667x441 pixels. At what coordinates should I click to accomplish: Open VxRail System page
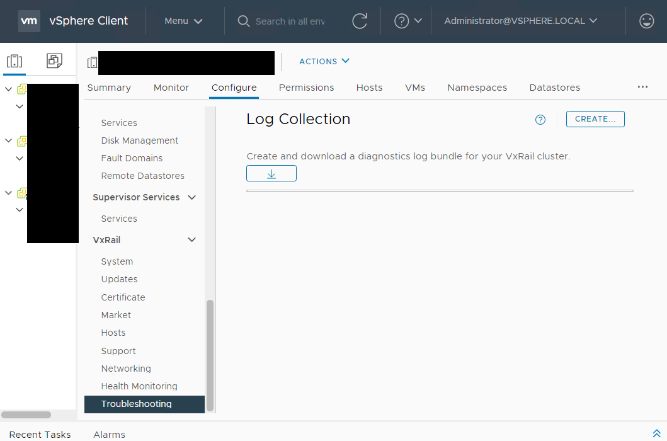pyautogui.click(x=117, y=261)
